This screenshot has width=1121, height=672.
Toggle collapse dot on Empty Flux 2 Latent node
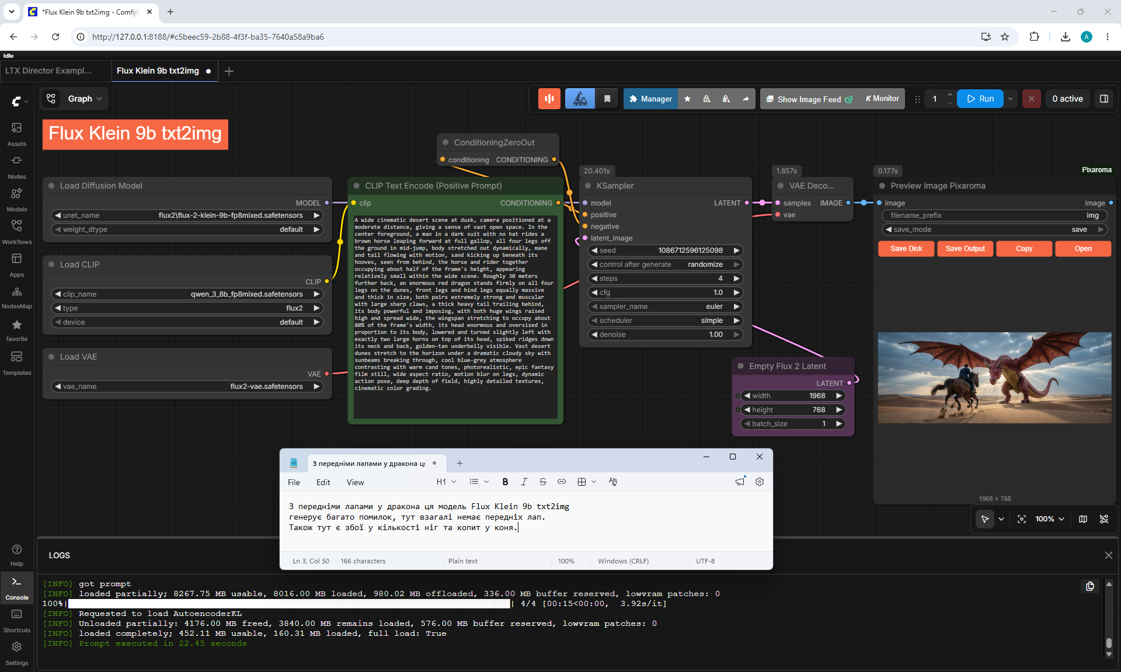point(741,366)
